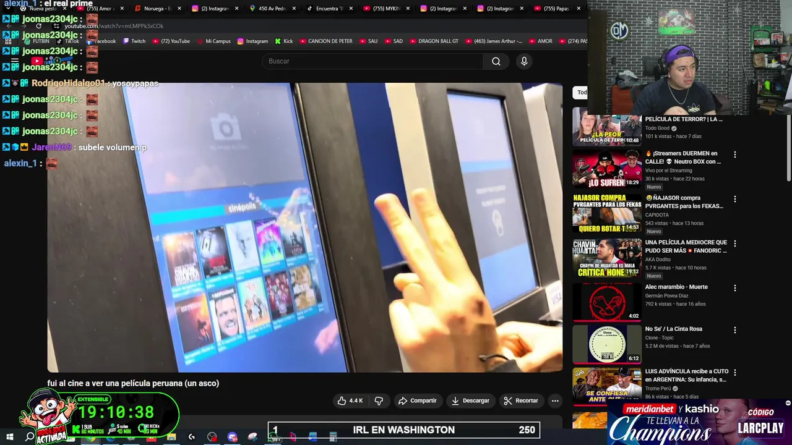Click the dislike thumbs-down icon
The image size is (792, 445).
(x=379, y=400)
